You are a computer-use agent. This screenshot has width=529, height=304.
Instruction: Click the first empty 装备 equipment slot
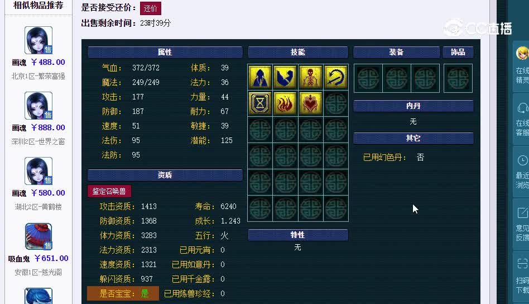tap(368, 78)
